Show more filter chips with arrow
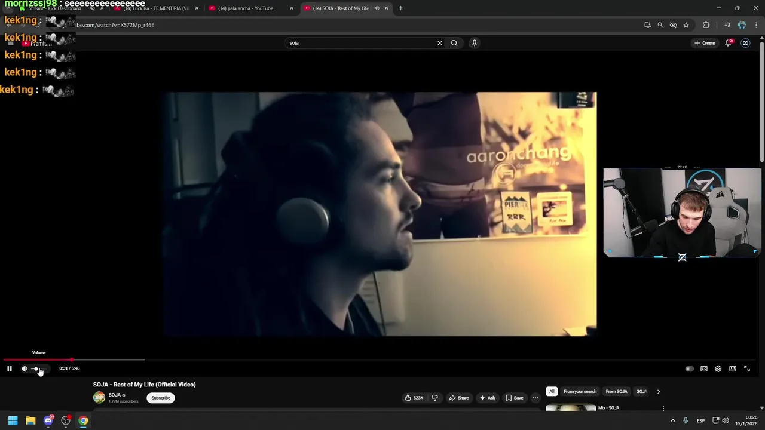Image resolution: width=765 pixels, height=430 pixels. click(x=659, y=392)
